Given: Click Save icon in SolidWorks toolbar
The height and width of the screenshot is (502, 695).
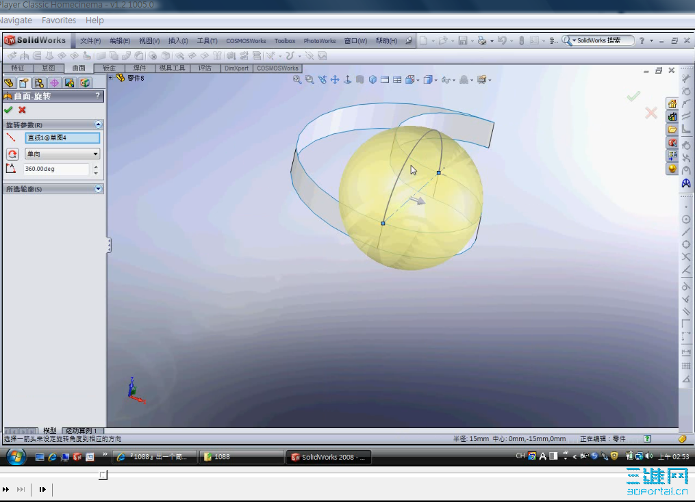Looking at the screenshot, I should [463, 41].
